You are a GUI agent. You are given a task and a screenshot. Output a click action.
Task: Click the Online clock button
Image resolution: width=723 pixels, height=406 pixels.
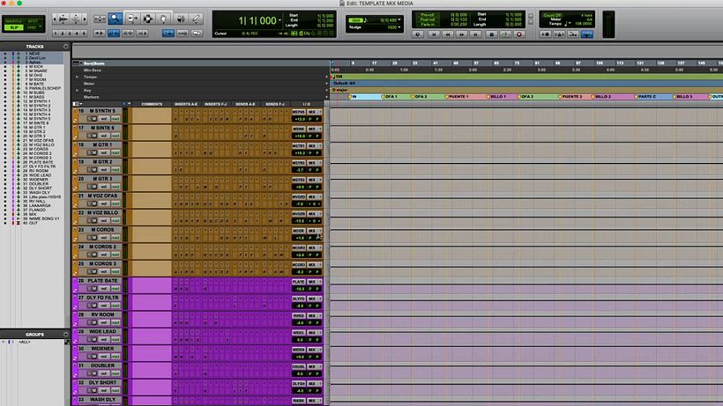point(418,34)
